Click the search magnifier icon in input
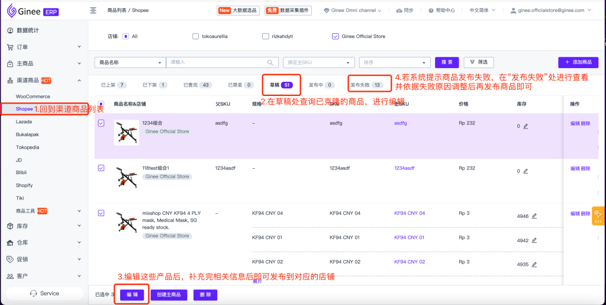The width and height of the screenshot is (606, 305). (x=270, y=62)
